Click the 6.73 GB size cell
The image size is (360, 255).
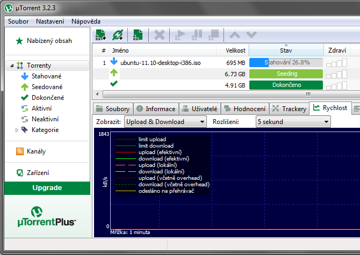(235, 74)
